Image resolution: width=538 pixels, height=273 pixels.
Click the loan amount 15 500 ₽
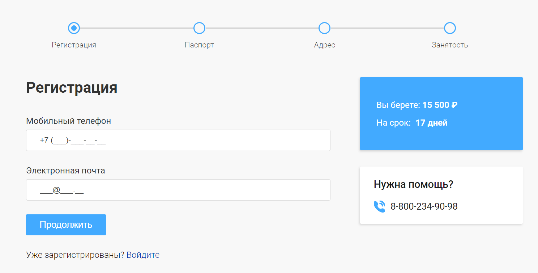click(440, 105)
